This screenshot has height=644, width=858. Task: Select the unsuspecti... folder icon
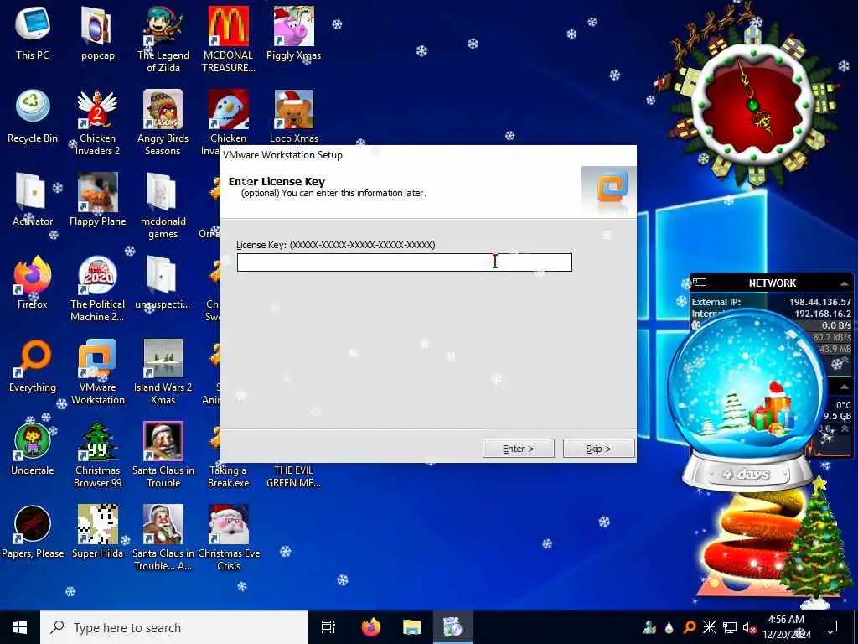(163, 283)
